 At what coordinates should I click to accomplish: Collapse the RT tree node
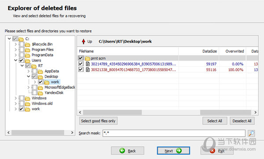(x=22, y=65)
